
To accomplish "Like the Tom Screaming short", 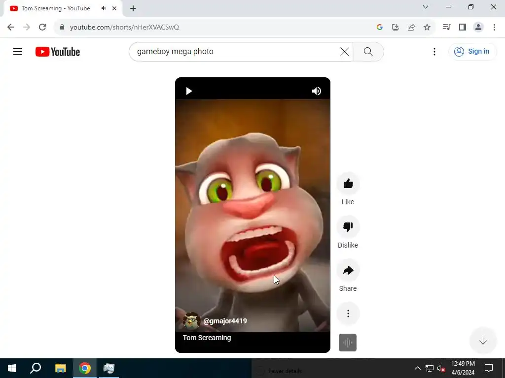I will 348,184.
